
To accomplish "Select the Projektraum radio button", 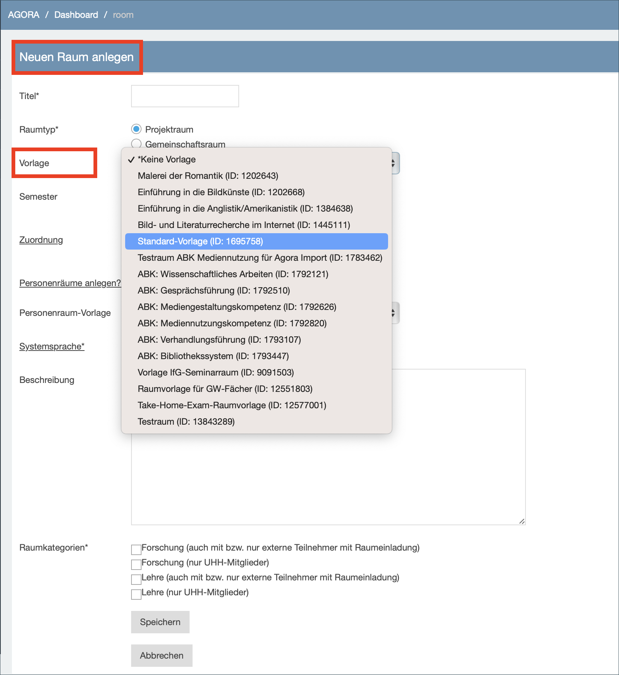I will [x=136, y=129].
